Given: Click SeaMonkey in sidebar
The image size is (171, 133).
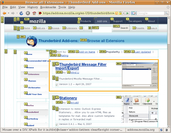Looking at the screenshot, I should [x=32, y=119].
